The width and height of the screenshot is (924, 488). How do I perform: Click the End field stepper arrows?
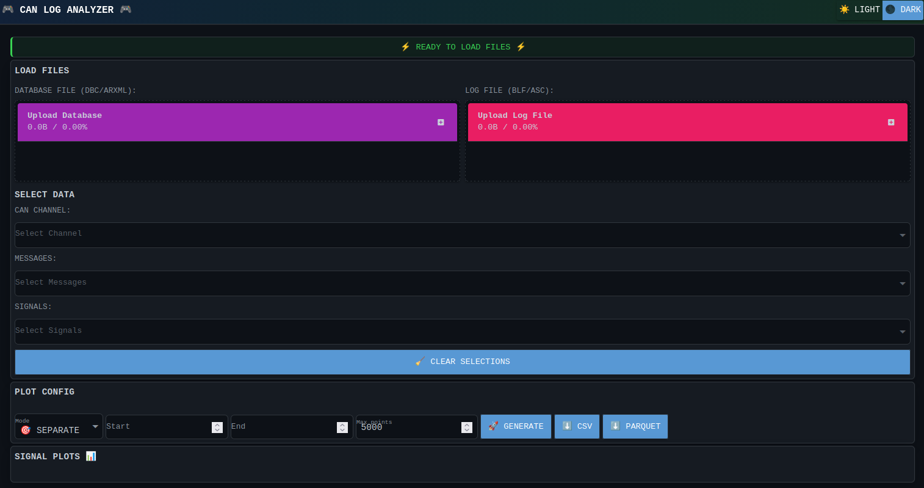(342, 428)
